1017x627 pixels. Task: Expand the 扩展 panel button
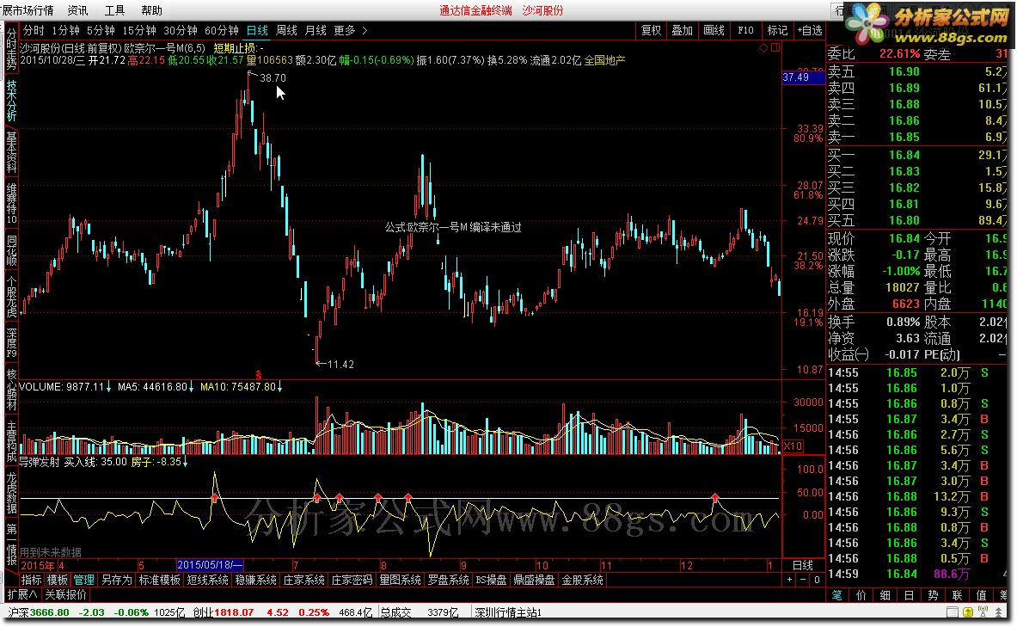[x=22, y=594]
